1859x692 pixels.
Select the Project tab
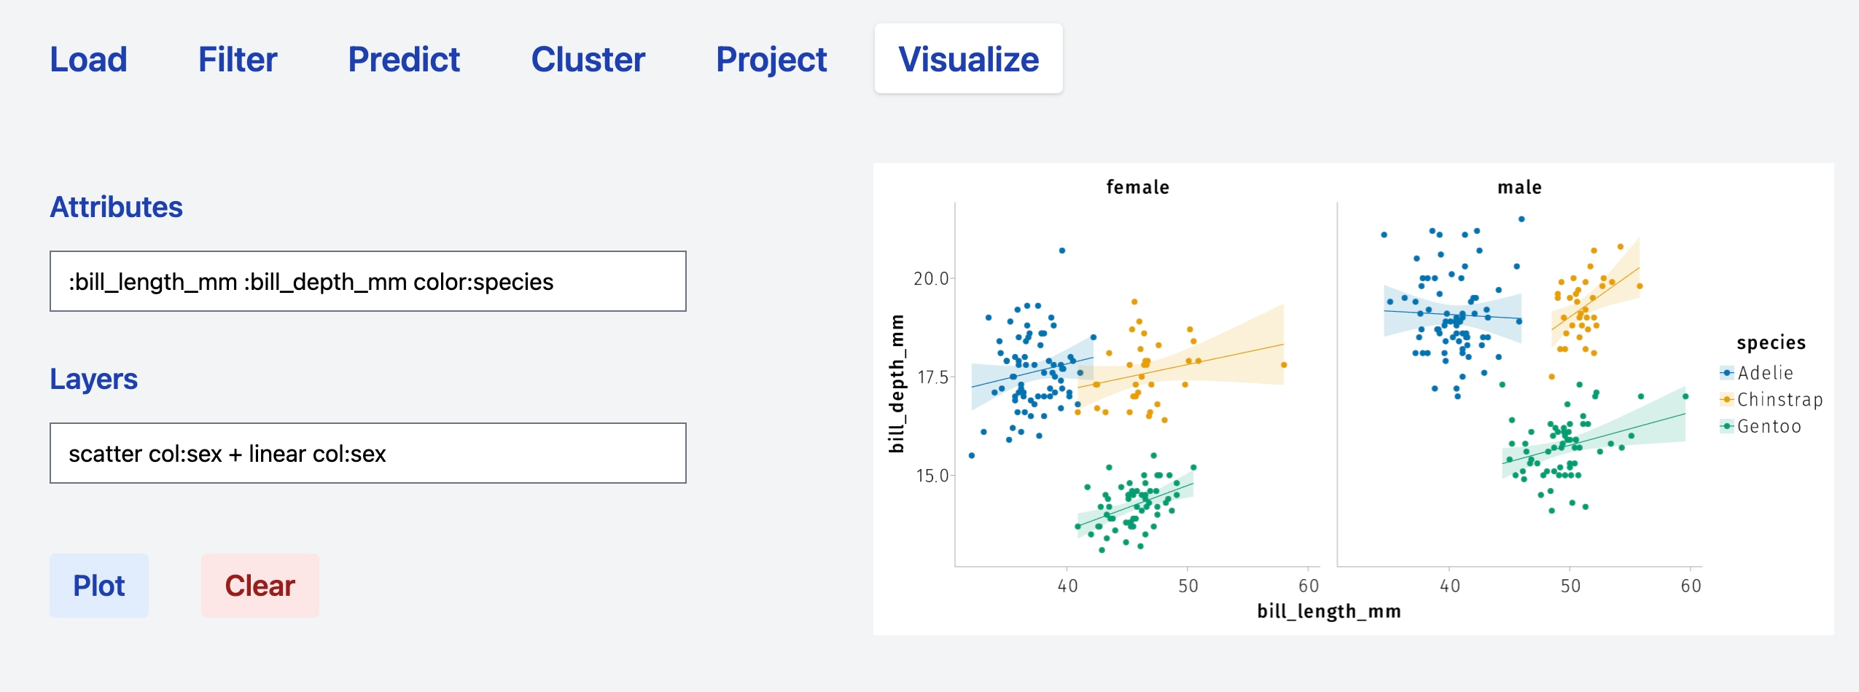(771, 59)
